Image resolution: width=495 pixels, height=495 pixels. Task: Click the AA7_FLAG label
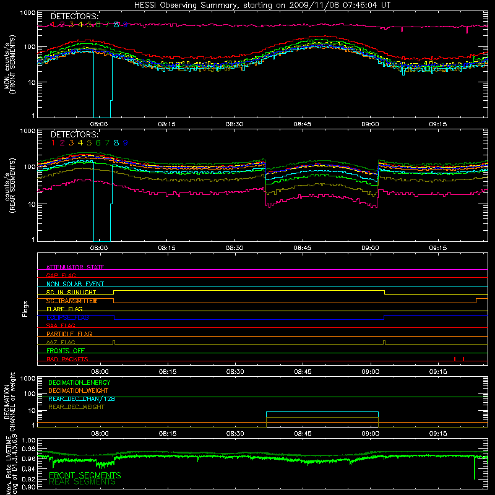[x=61, y=342]
